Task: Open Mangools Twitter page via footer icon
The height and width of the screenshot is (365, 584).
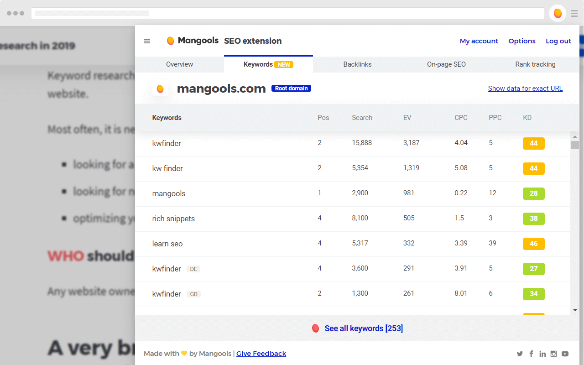Action: [x=520, y=354]
